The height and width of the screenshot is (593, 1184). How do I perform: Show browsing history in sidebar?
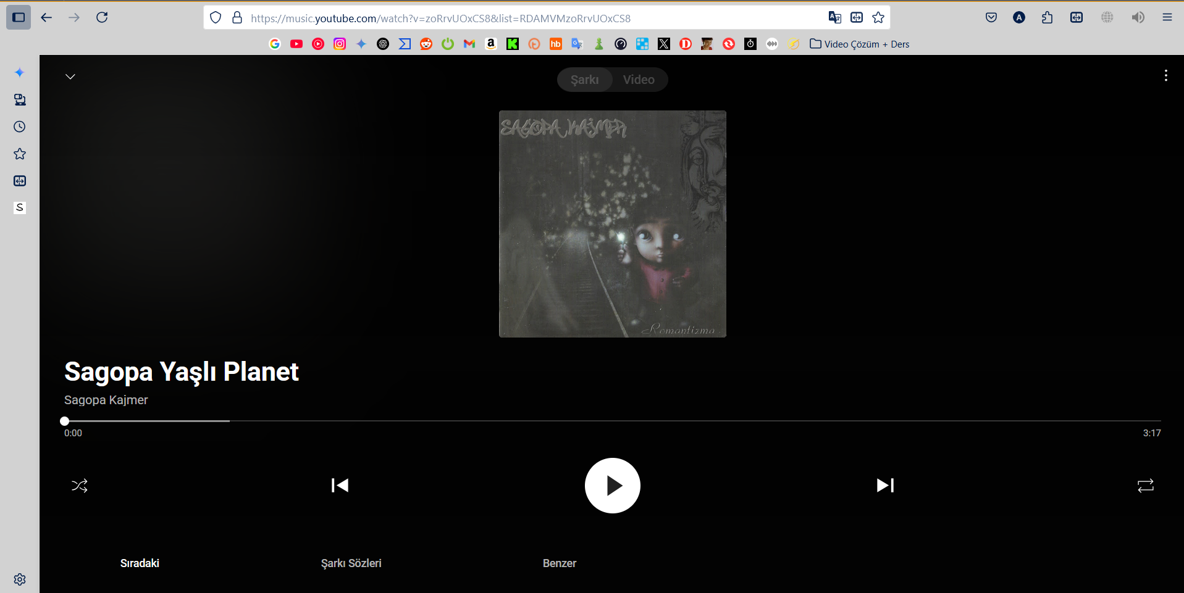click(x=20, y=126)
